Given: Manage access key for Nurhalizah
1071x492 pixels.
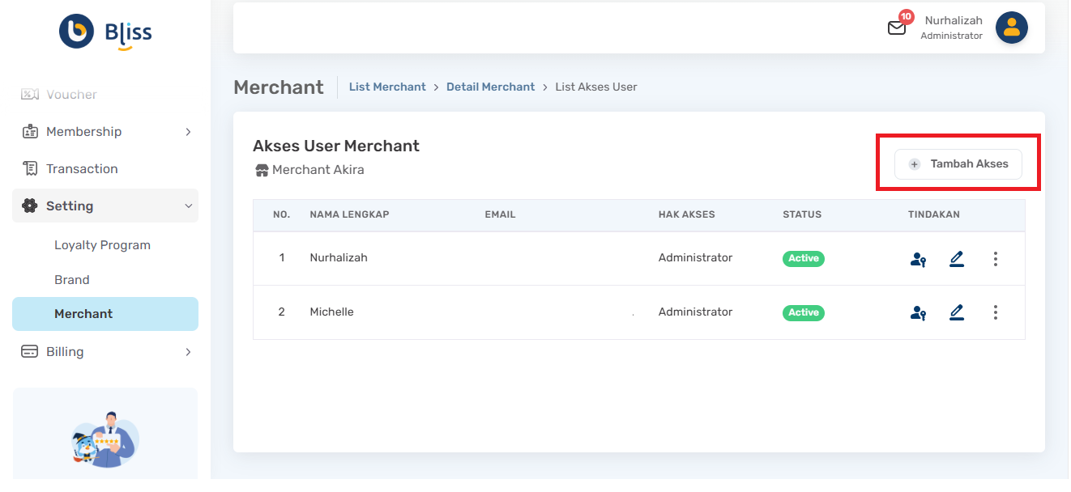Looking at the screenshot, I should click(x=918, y=260).
